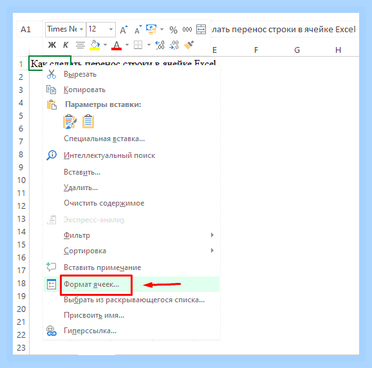Apply the red font color A

click(116, 45)
